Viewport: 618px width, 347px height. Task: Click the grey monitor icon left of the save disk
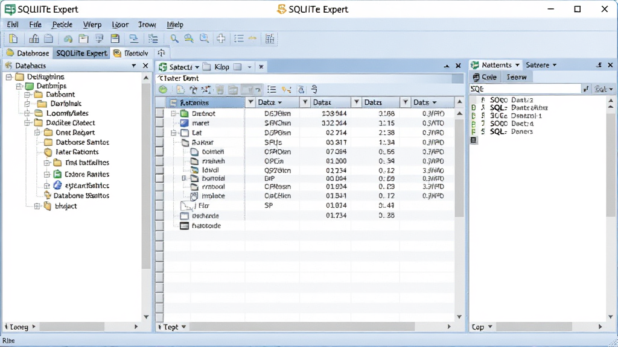pos(100,39)
